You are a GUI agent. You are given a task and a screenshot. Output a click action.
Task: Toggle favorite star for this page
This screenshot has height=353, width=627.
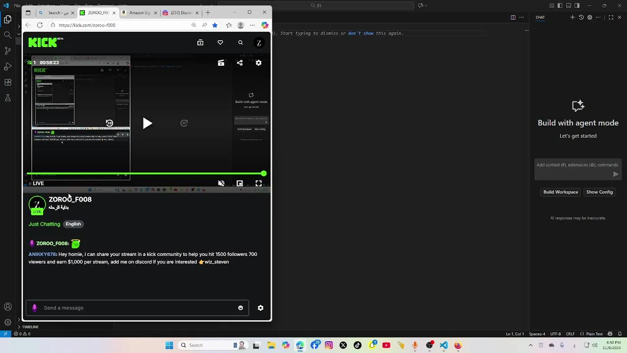tap(215, 25)
